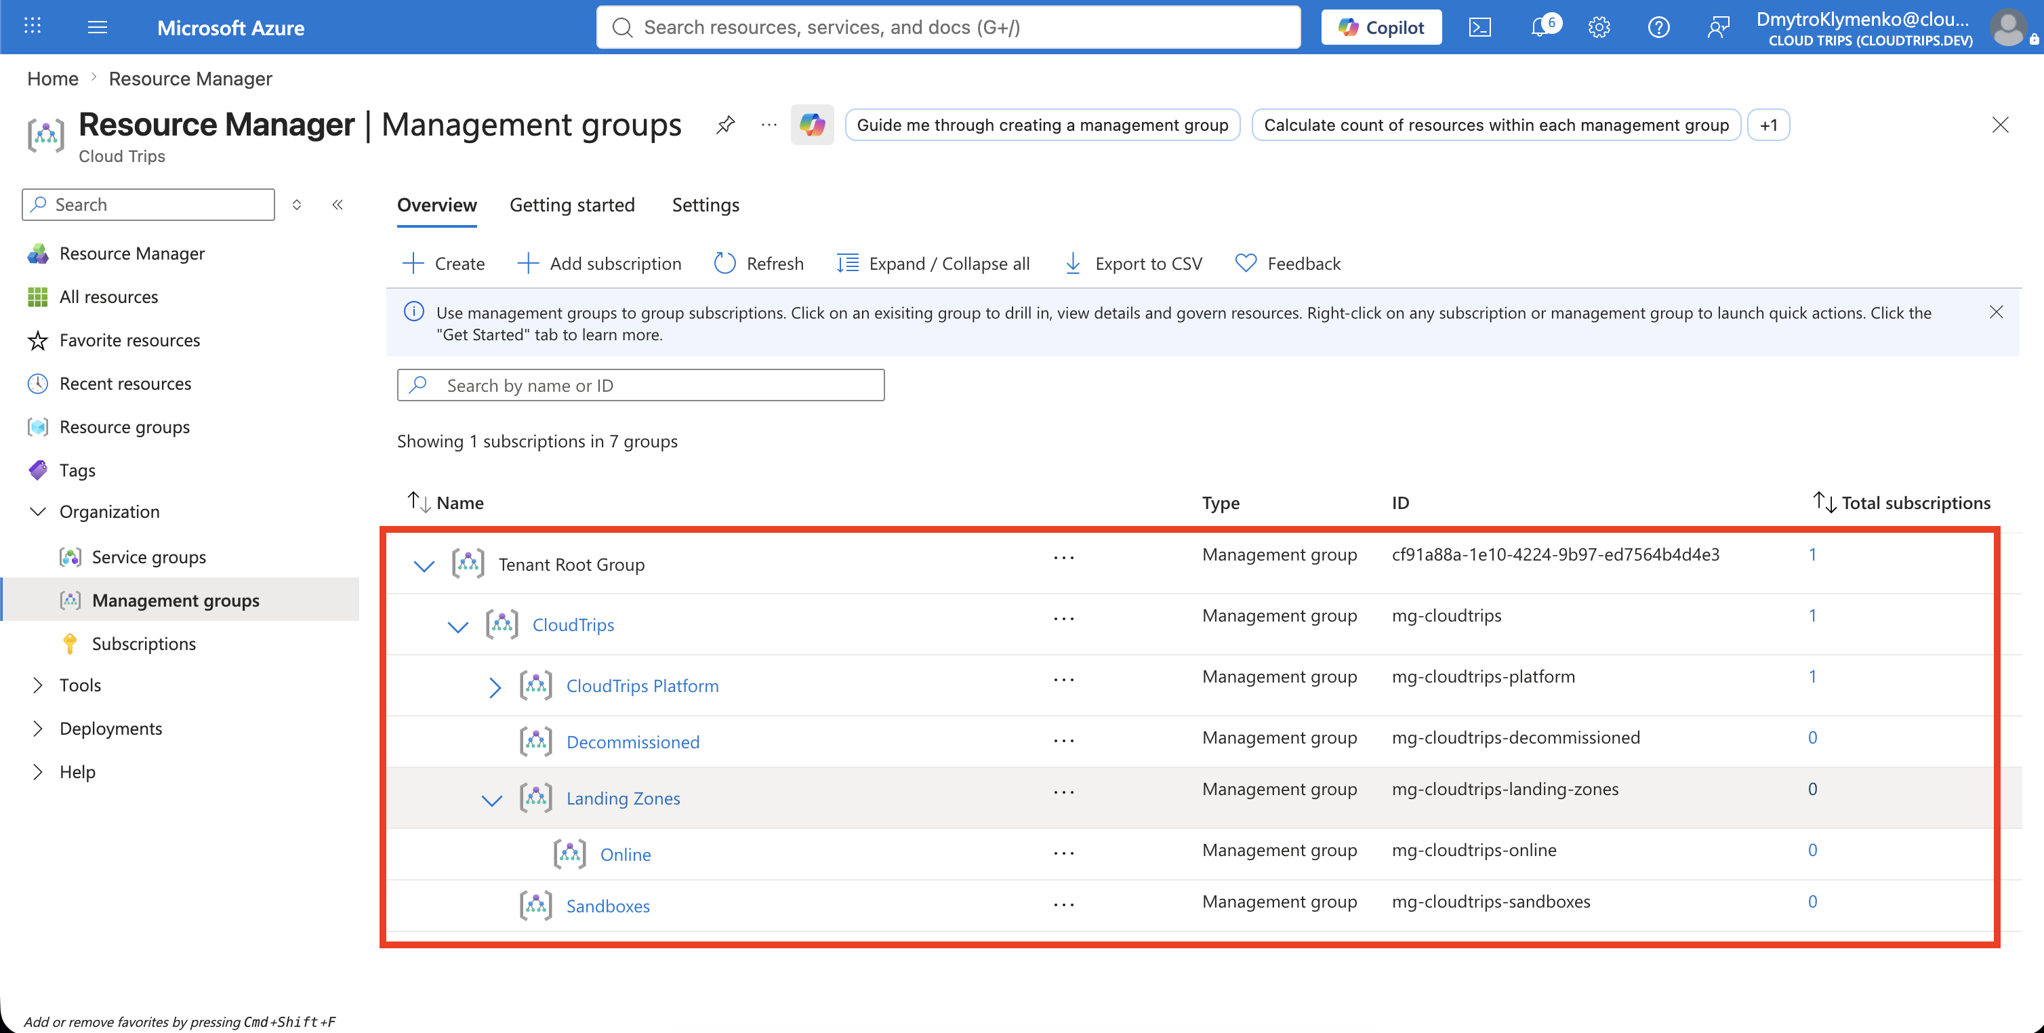The height and width of the screenshot is (1033, 2044).
Task: Switch to the Overview tab
Action: 436,205
